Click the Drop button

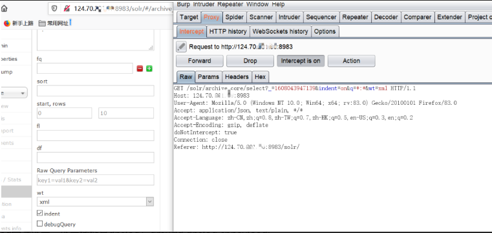(250, 61)
